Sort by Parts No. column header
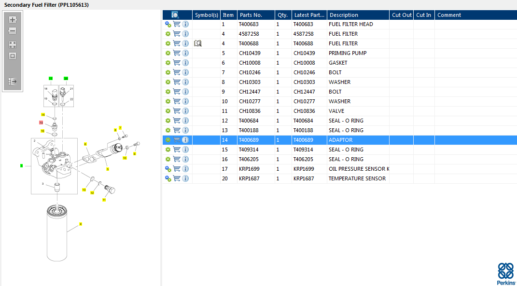Screen dimensions: 517x286 [256, 15]
